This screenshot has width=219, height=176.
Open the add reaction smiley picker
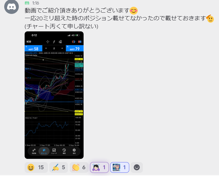click(x=137, y=167)
